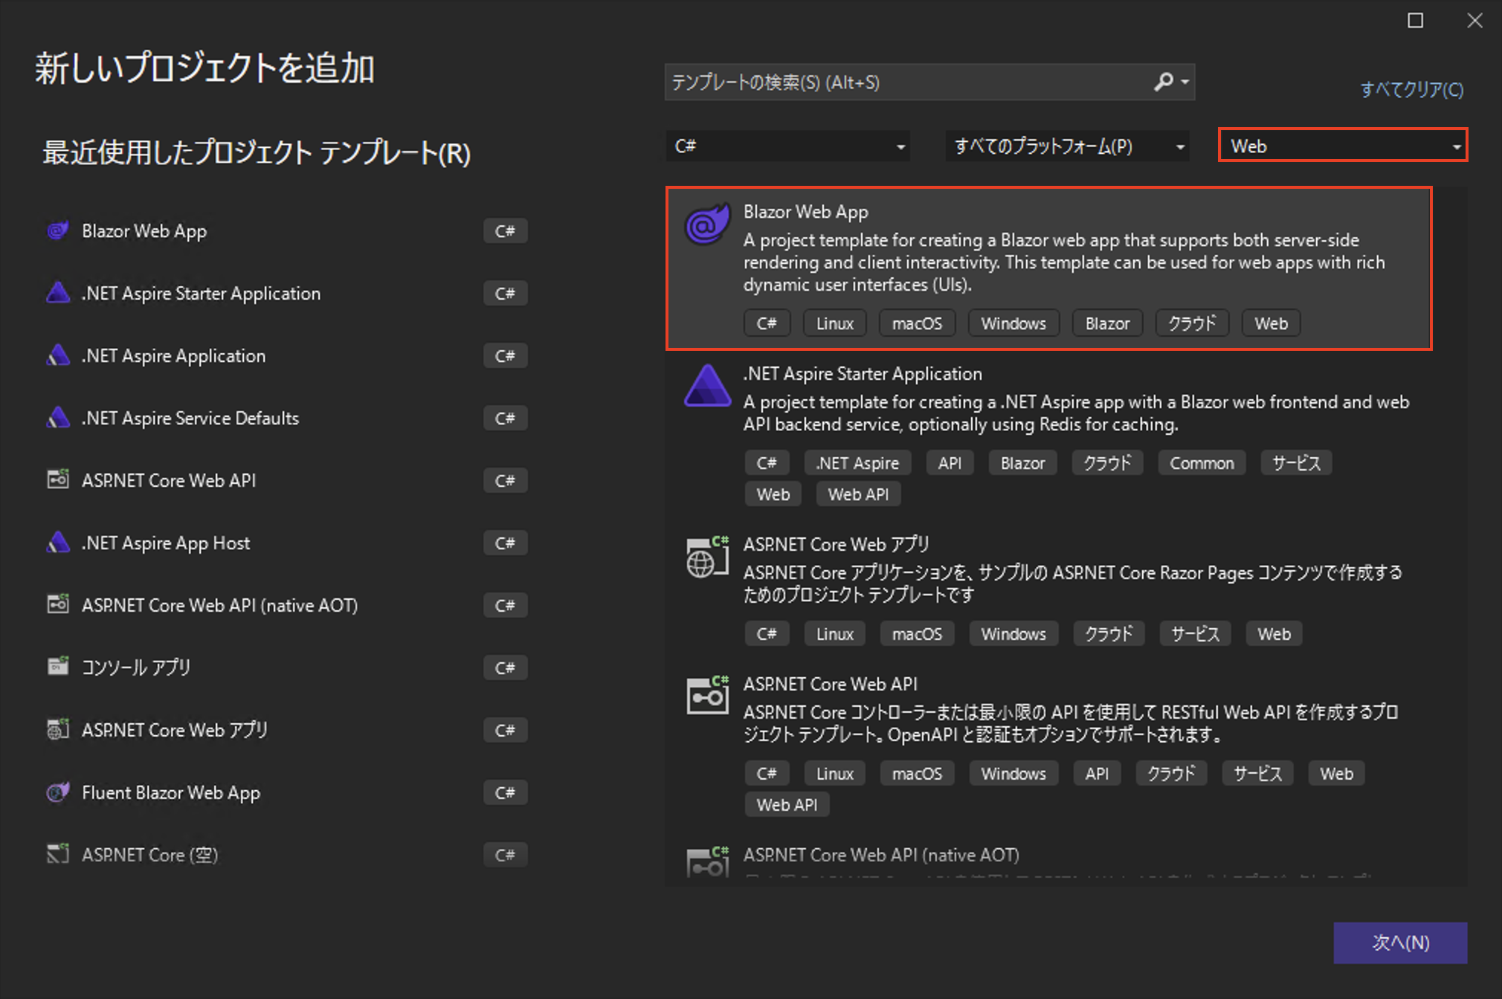Open the すべてのプラットフォーム platform dropdown
This screenshot has height=999, width=1502.
click(x=1067, y=146)
